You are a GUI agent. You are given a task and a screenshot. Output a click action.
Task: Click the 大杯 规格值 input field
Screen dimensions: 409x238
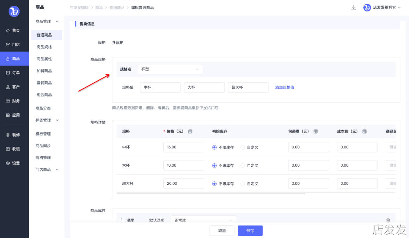pos(204,88)
